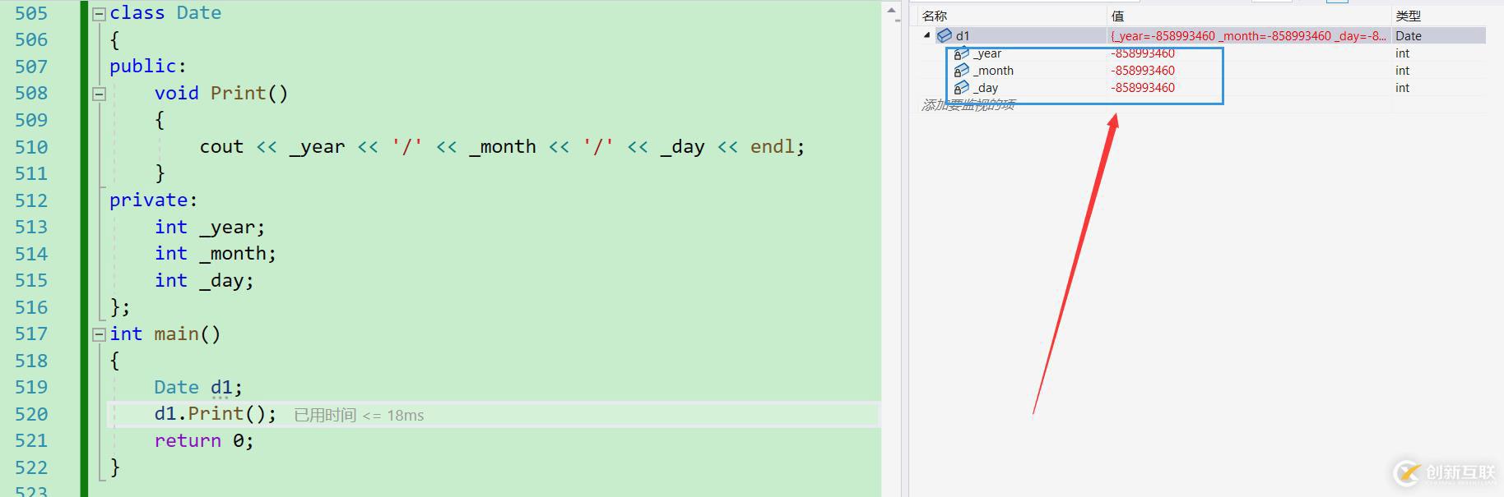Image resolution: width=1504 pixels, height=497 pixels.
Task: Click the 添加要监视的项 input row
Action: 968,105
